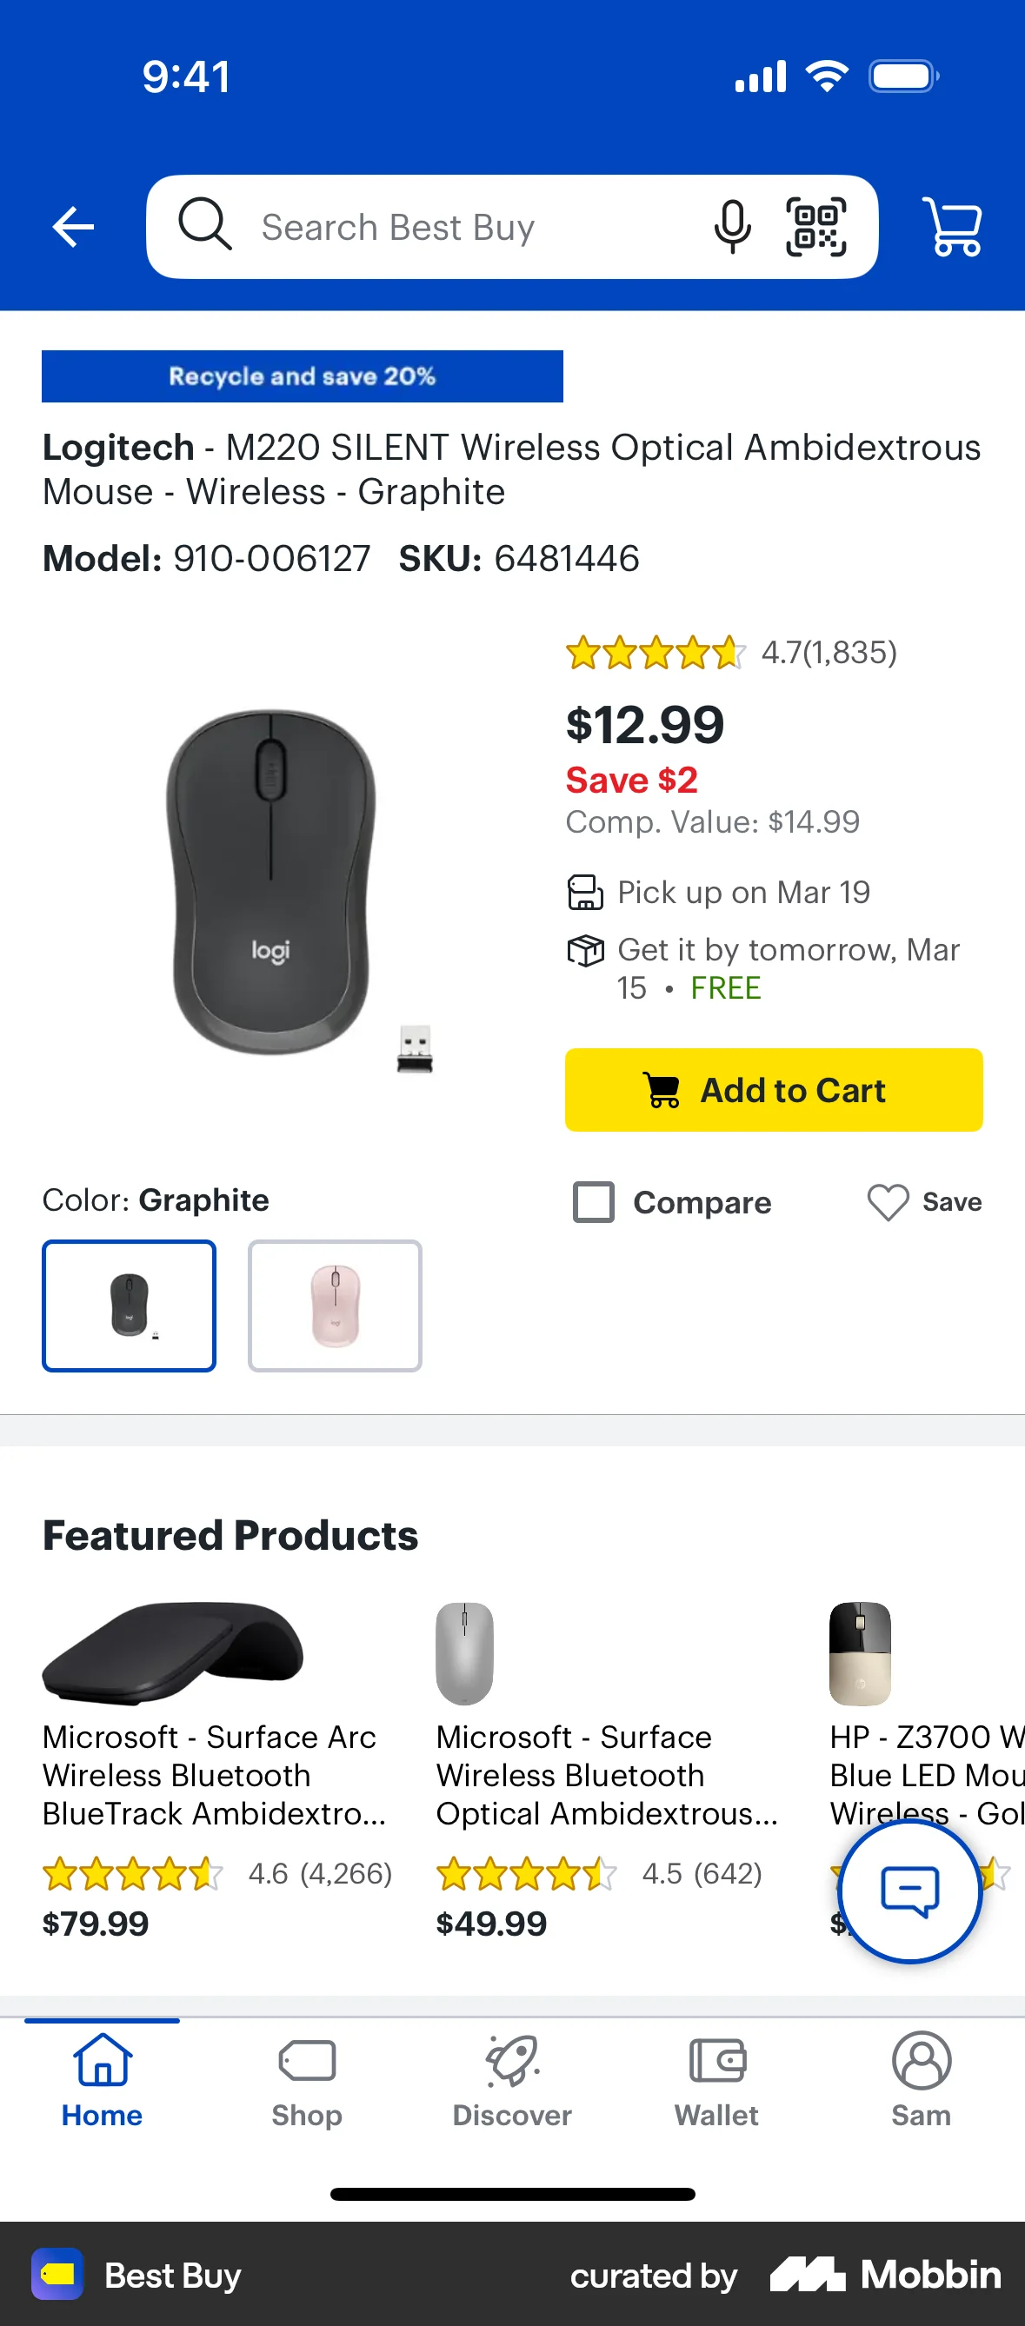Save the mouse using the heart toggle

889,1202
